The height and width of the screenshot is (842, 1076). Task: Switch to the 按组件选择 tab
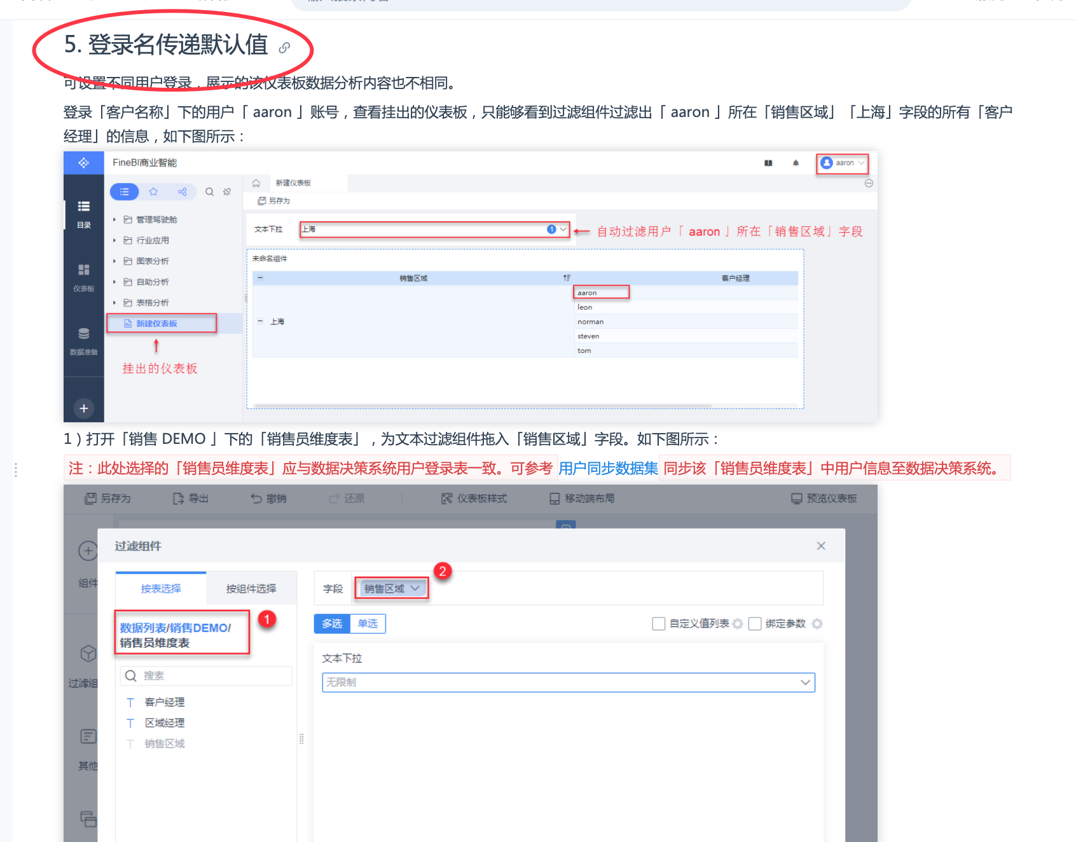click(251, 588)
